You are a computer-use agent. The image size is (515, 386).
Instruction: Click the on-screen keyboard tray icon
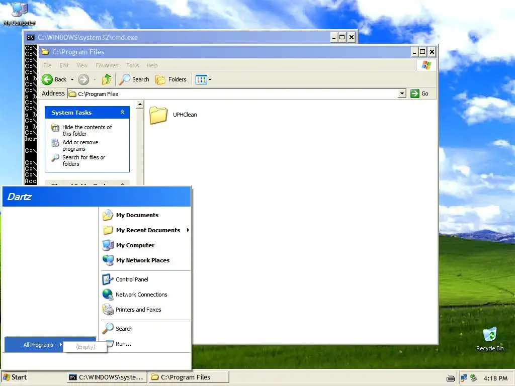(x=451, y=378)
